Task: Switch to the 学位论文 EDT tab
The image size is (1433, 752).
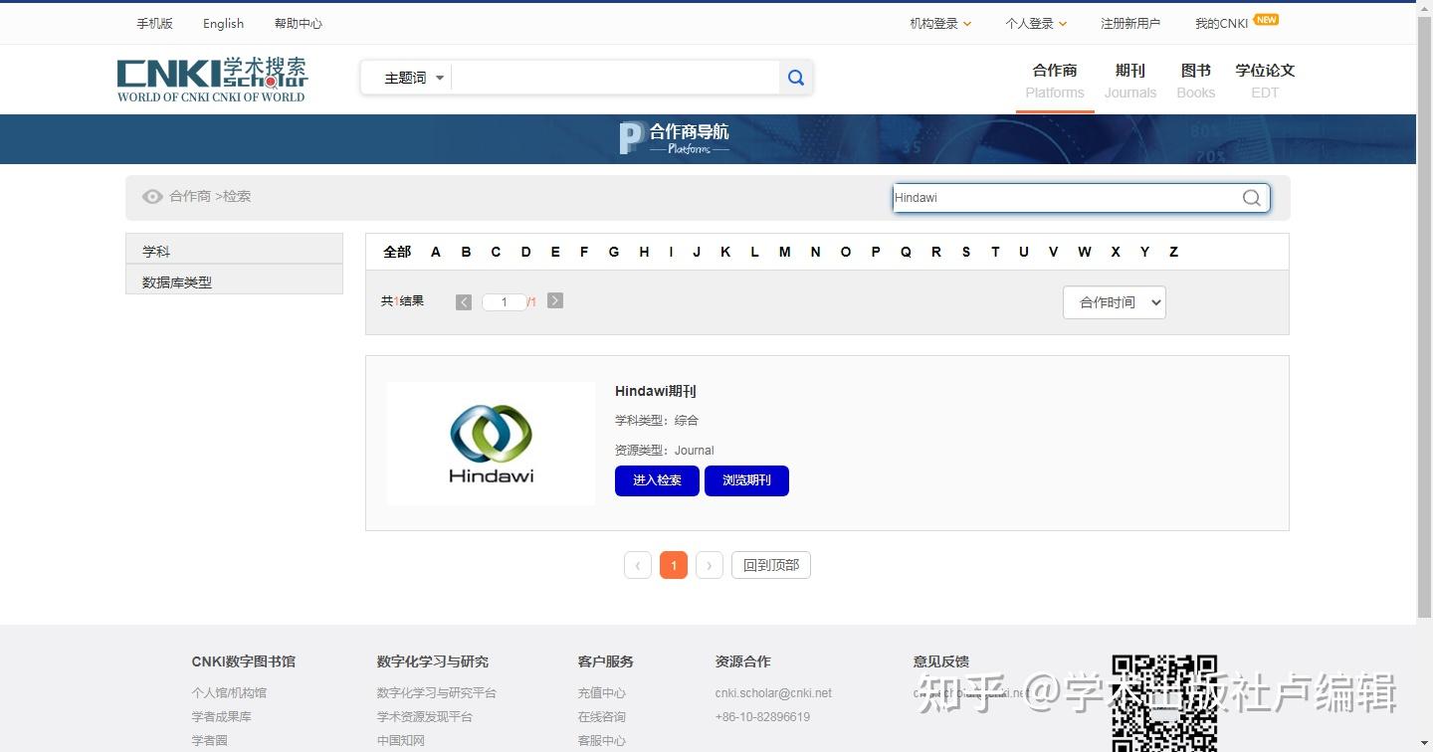Action: 1265,81
